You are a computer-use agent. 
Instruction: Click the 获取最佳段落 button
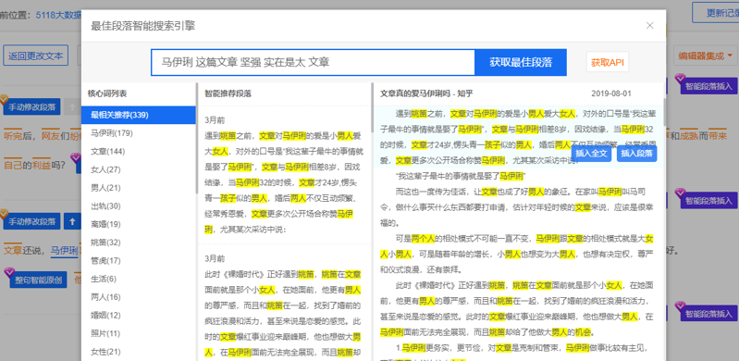521,62
